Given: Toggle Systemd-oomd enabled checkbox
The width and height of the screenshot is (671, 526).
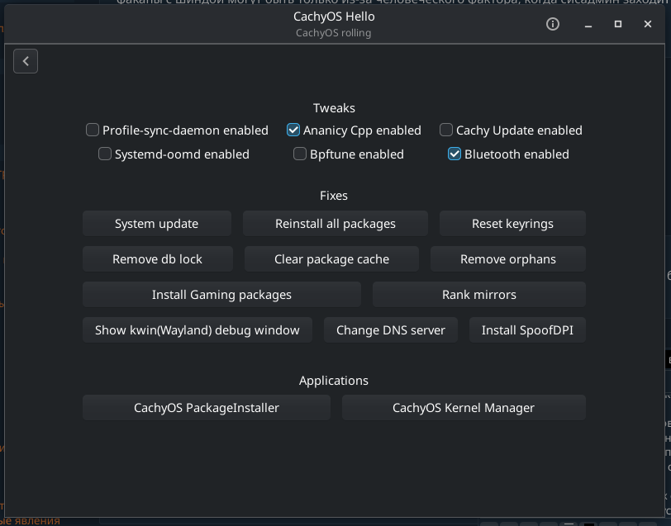Looking at the screenshot, I should 105,154.
